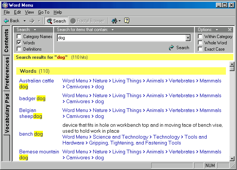237x170 pixels.
Task: Open the Go To menu
Action: (x=44, y=12)
